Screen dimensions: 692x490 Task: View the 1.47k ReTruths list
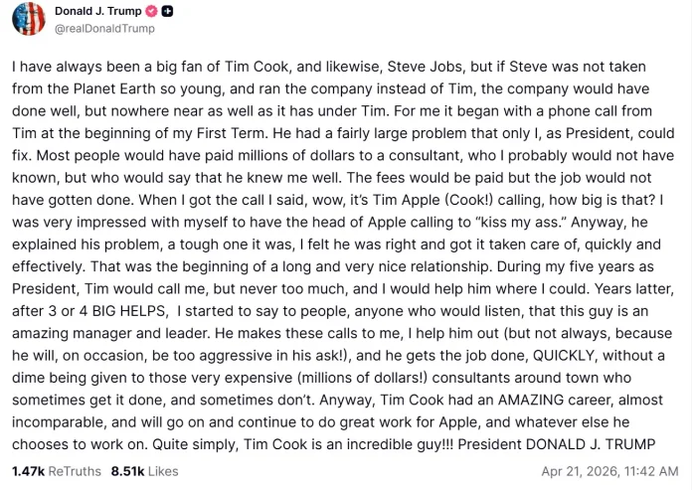[55, 469]
